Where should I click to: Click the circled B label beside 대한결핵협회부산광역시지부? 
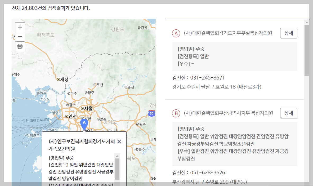pos(176,113)
